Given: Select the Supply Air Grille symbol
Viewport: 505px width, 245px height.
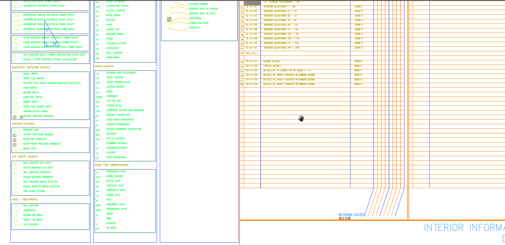Looking at the screenshot, I should [16, 221].
